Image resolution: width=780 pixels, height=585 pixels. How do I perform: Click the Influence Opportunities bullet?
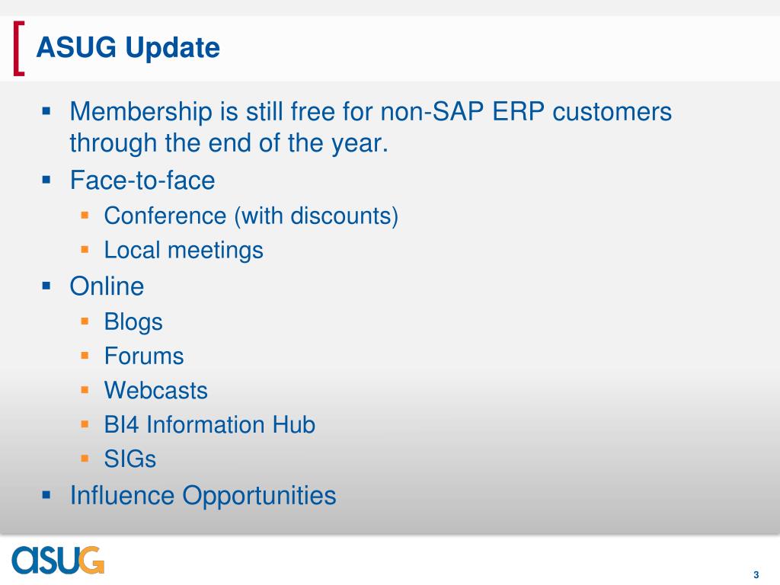[203, 496]
